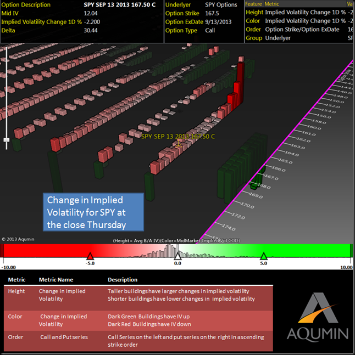The width and height of the screenshot is (355, 355).
Task: Select the Color feature row
Action: [299, 21]
